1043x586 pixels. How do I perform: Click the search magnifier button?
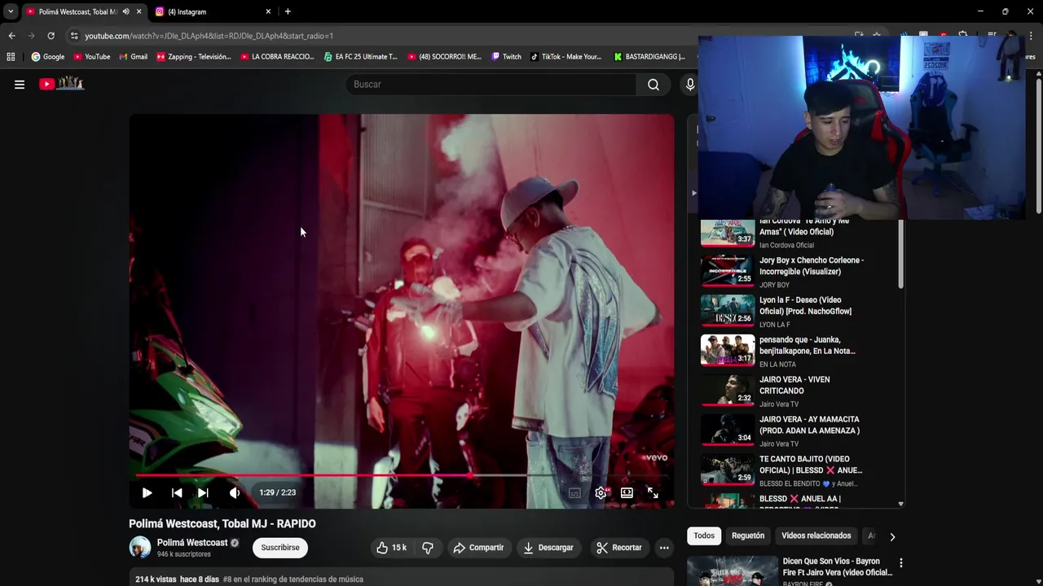click(x=654, y=85)
